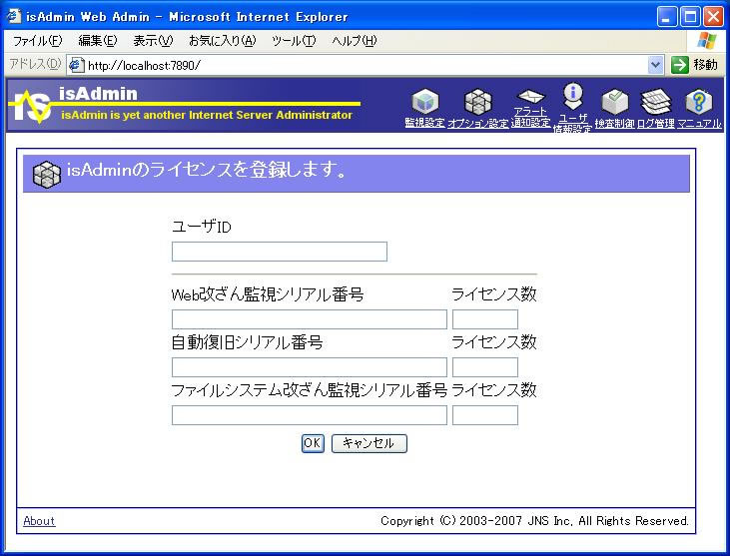Viewport: 730px width, 556px height.
Task: Open the お気に入り(A) menu
Action: 222,41
